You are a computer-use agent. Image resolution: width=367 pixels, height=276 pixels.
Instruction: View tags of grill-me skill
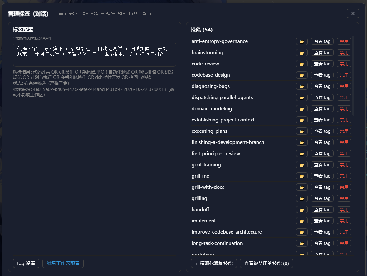[x=322, y=176]
